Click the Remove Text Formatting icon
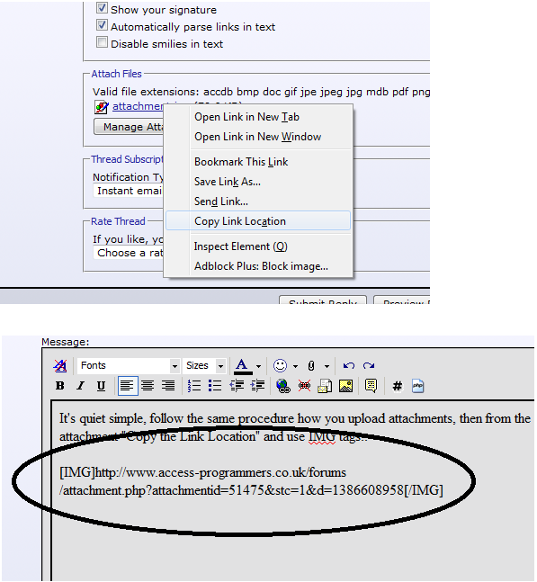The width and height of the screenshot is (537, 582). (60, 365)
